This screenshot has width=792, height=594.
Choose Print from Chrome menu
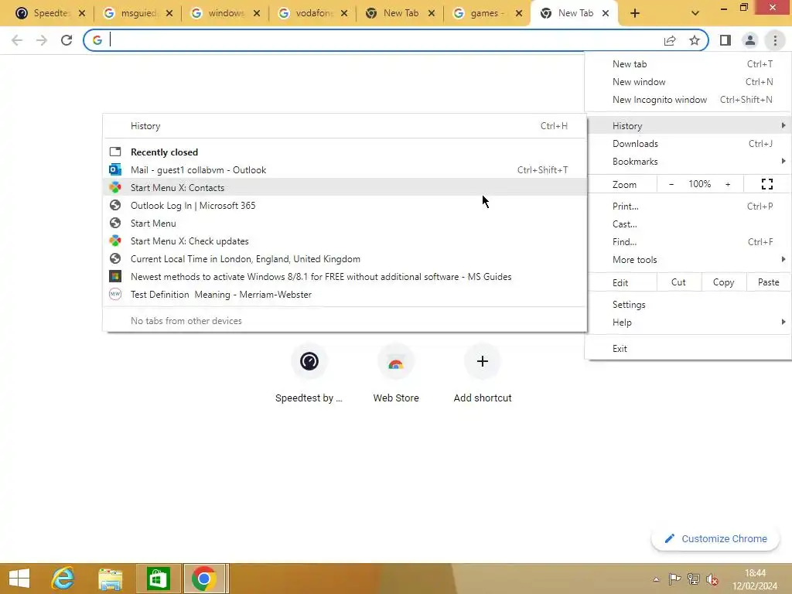688,206
